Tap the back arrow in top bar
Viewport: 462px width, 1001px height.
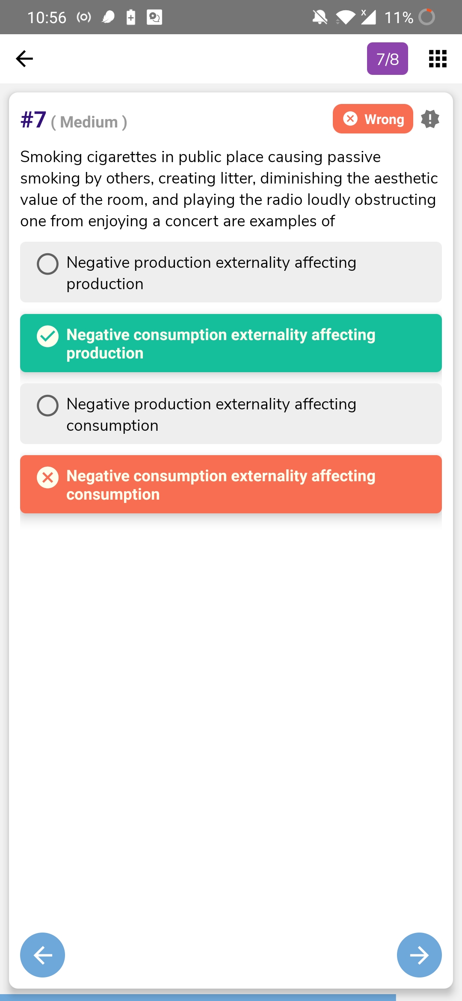pos(24,59)
